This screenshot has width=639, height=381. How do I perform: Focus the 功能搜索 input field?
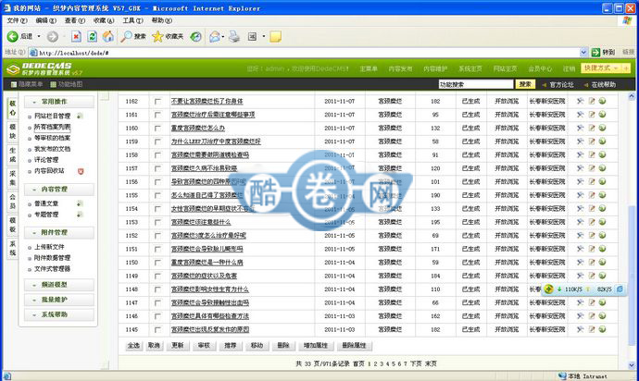point(476,84)
